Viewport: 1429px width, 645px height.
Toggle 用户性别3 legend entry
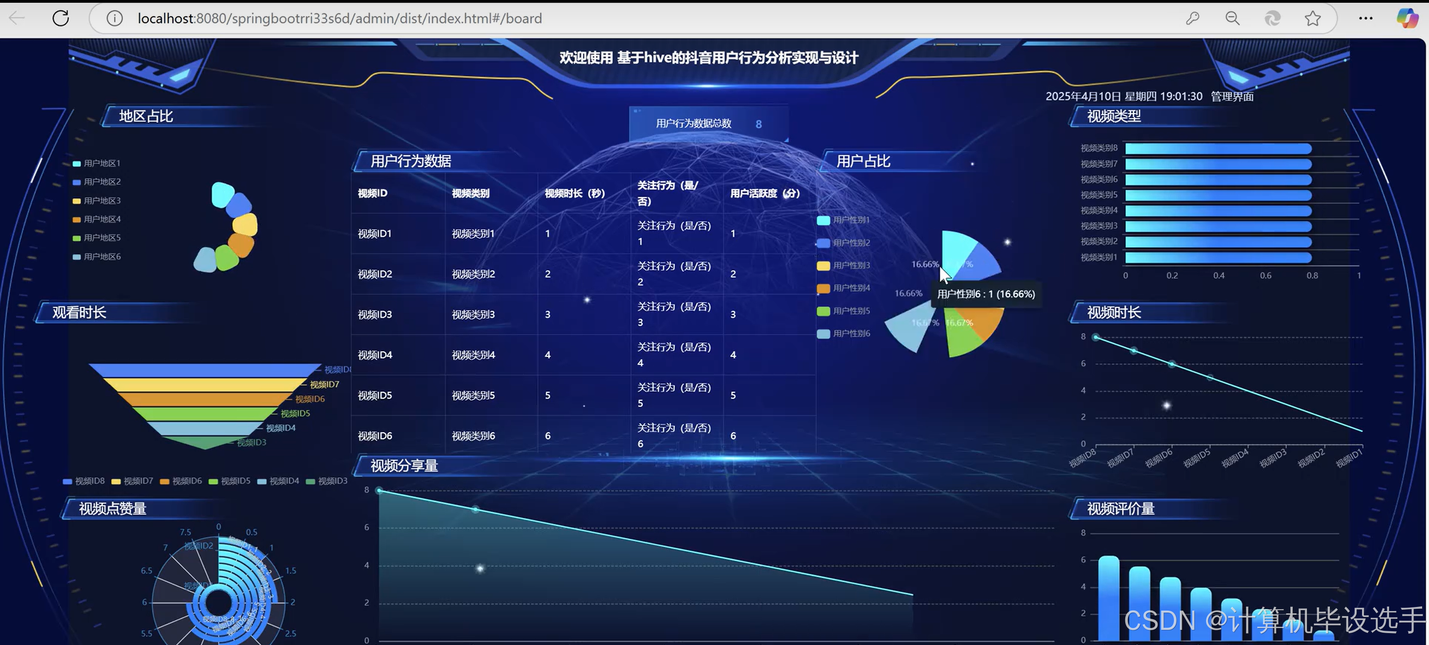(843, 265)
